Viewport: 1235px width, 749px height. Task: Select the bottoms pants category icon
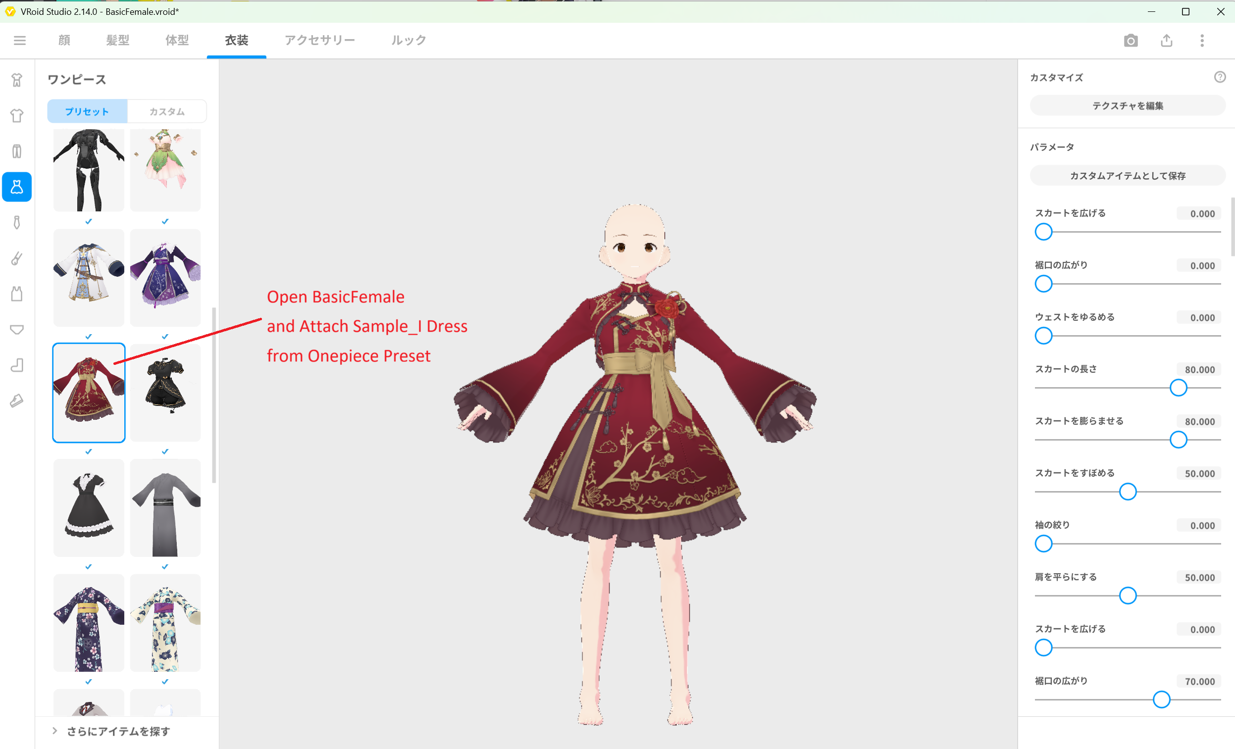coord(17,151)
